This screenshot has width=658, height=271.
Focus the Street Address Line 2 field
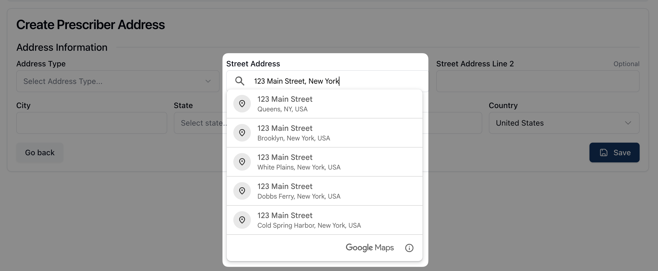(x=537, y=81)
